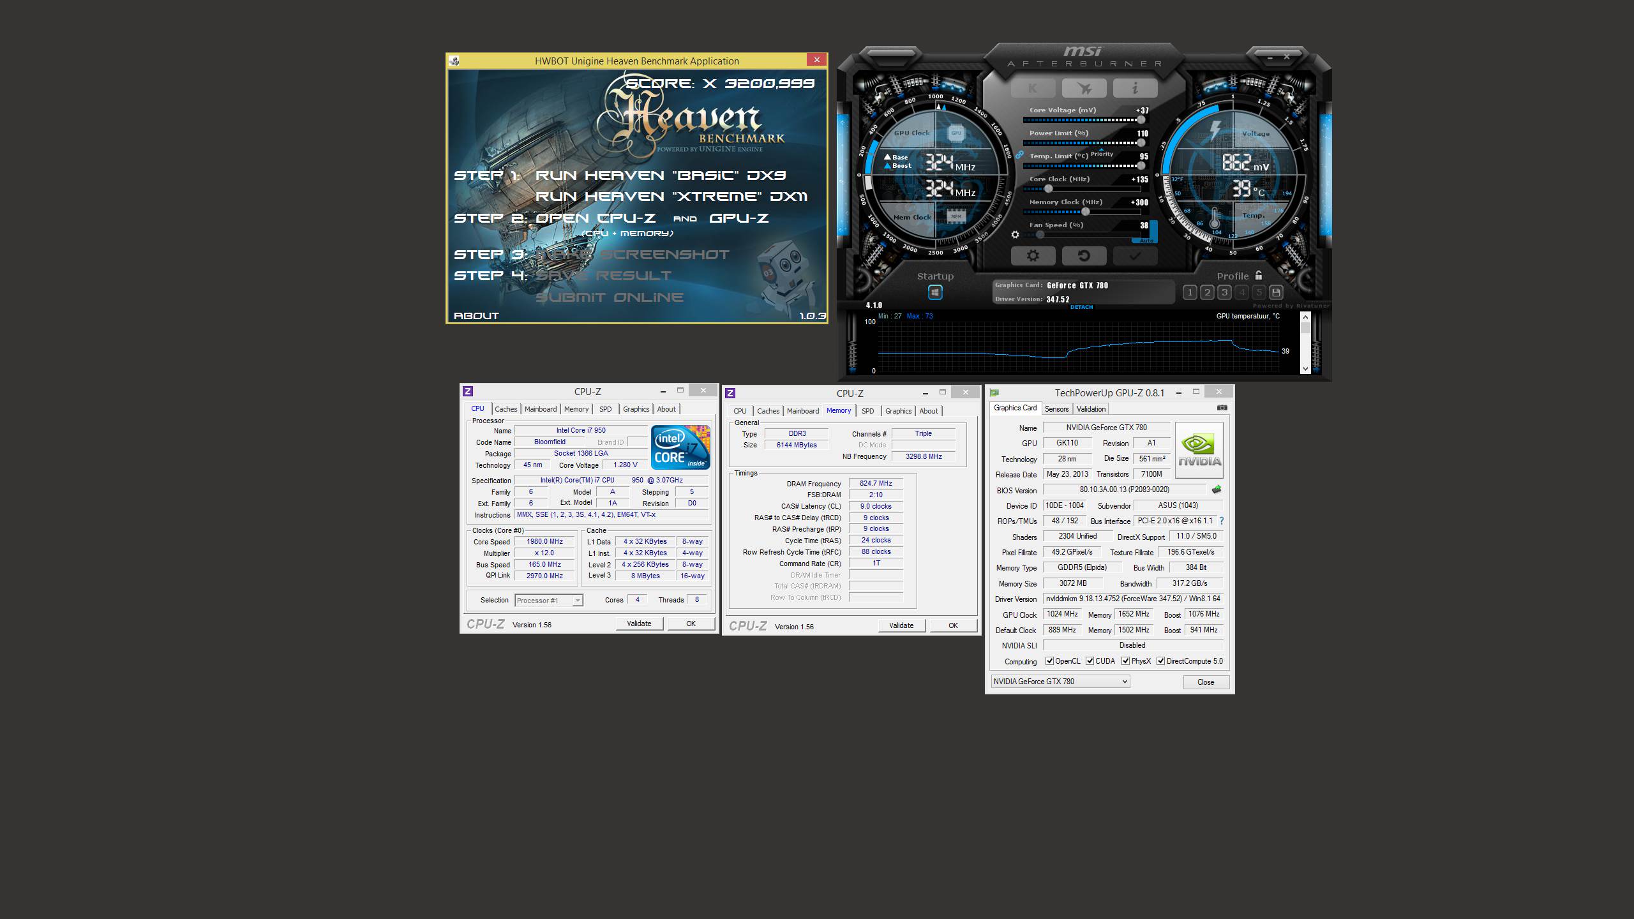
Task: Click the GPU chip icon in the left gauge
Action: click(x=956, y=133)
